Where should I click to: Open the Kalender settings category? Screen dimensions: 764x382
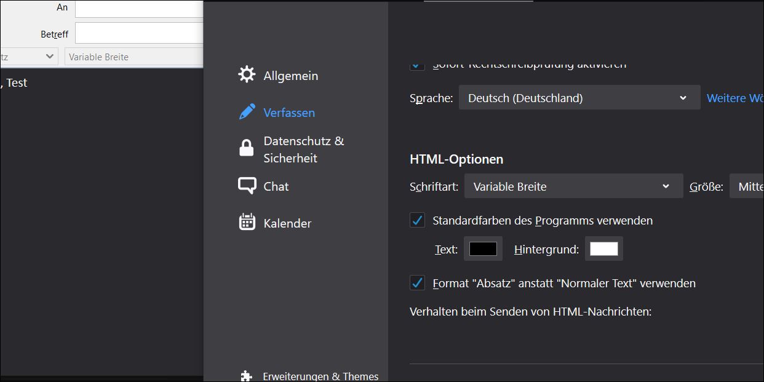coord(287,223)
